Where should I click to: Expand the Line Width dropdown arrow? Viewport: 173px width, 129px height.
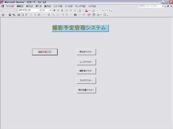[x=103, y=10]
